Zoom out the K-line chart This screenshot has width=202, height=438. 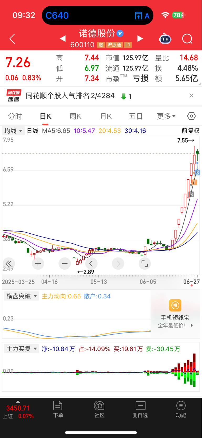[x=65, y=264]
